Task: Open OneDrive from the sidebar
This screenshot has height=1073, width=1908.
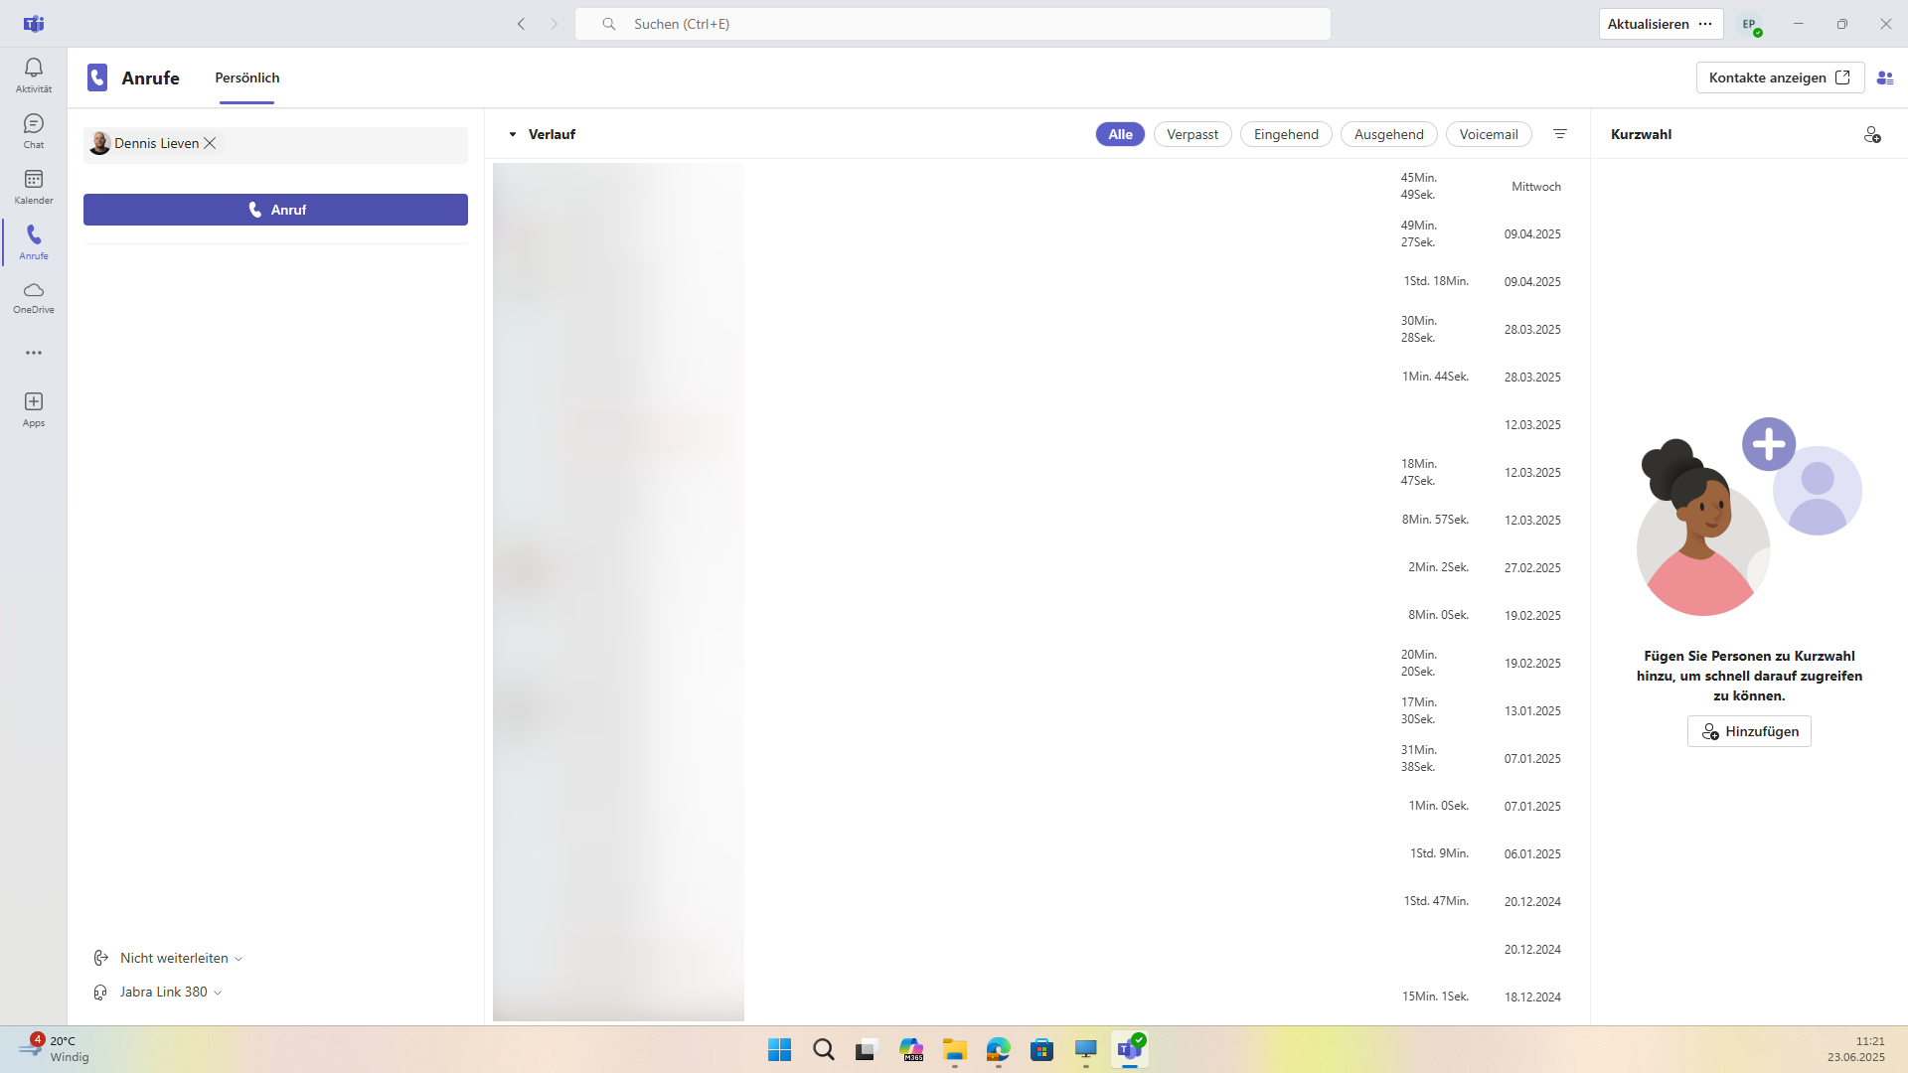Action: pos(34,297)
